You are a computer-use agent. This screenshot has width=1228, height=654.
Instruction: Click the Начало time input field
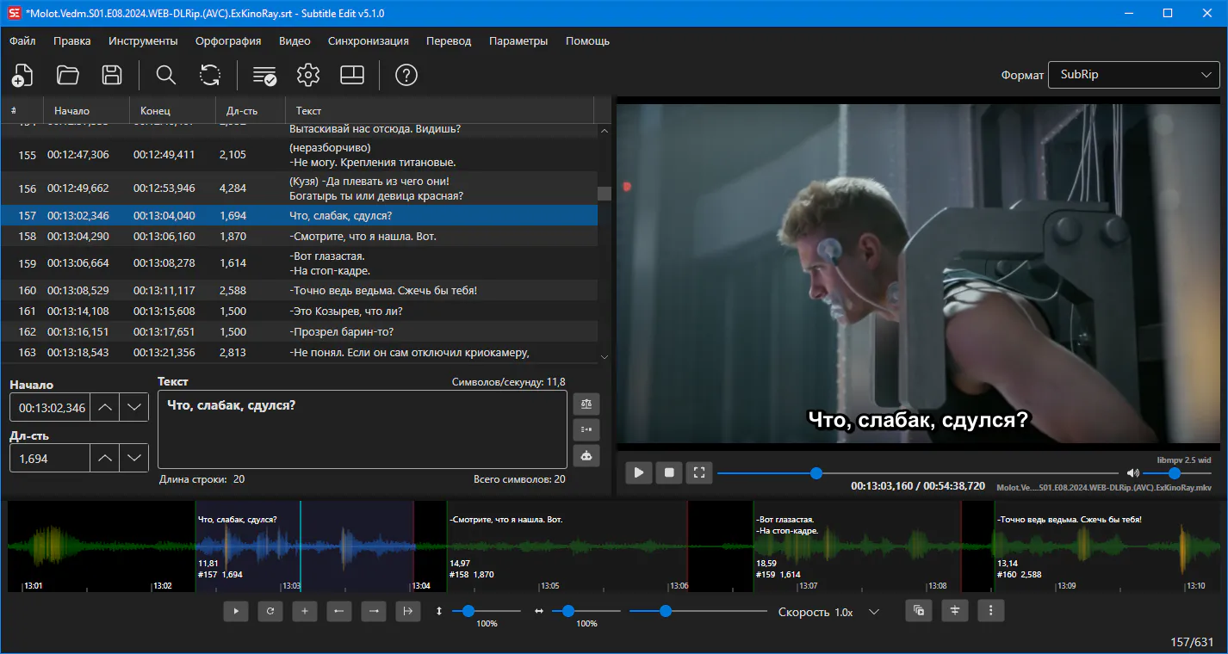(x=50, y=407)
